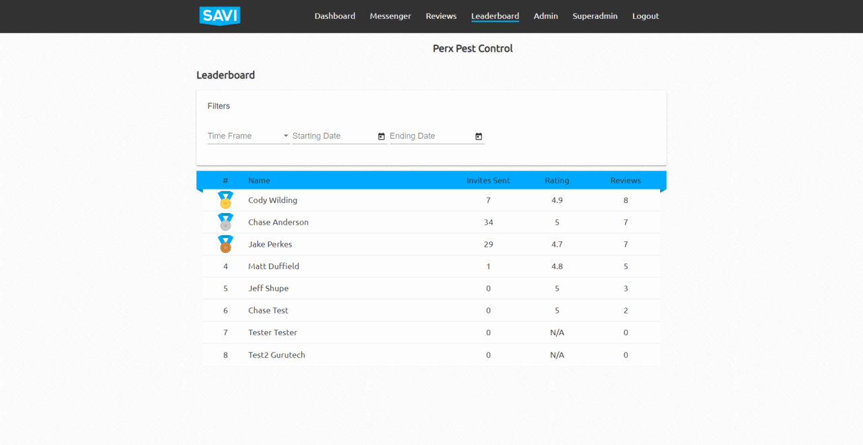Select the Matt Duffield row name
863x445 pixels.
click(274, 266)
